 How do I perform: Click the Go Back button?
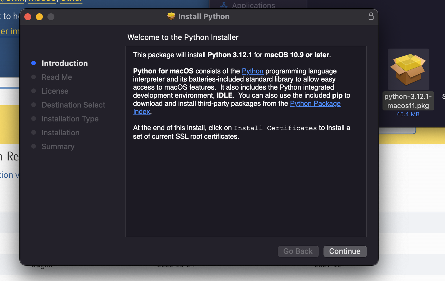pyautogui.click(x=298, y=251)
